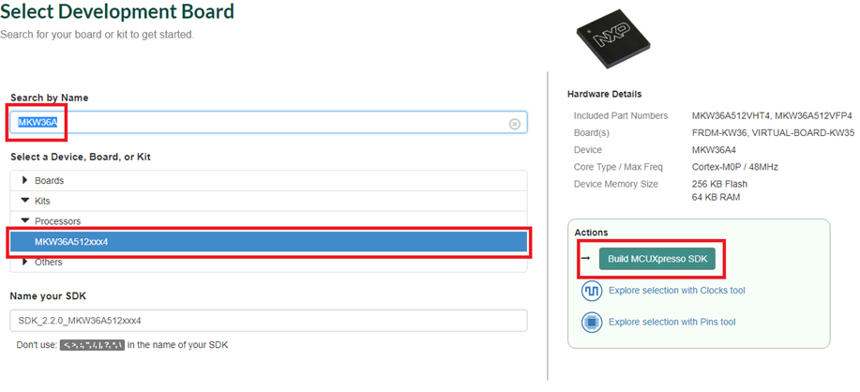This screenshot has width=860, height=392.
Task: Click the Device Memory Size label
Action: tap(616, 184)
